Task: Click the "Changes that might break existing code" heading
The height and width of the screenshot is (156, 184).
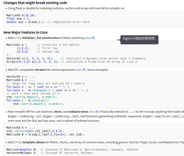Action: (35, 3)
